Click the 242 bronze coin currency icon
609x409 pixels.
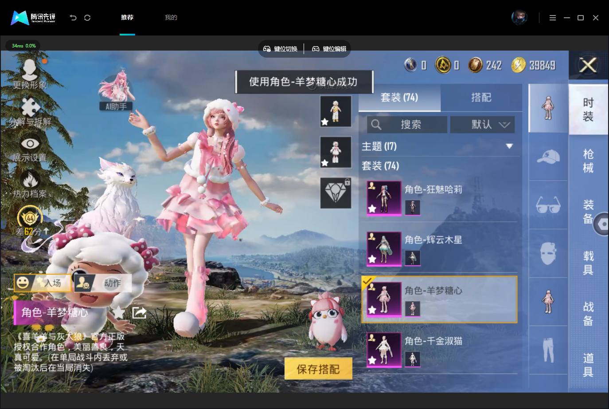[x=475, y=65]
